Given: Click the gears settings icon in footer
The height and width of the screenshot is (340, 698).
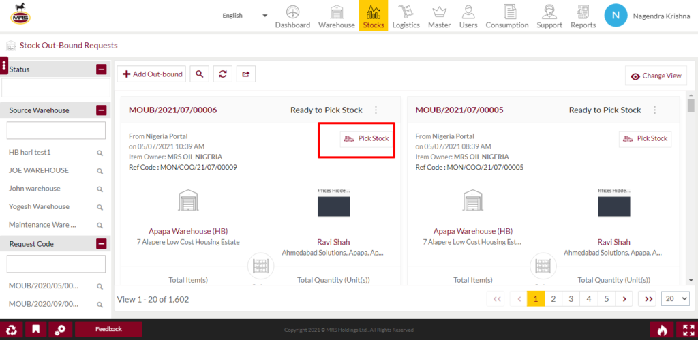Looking at the screenshot, I should tap(60, 330).
